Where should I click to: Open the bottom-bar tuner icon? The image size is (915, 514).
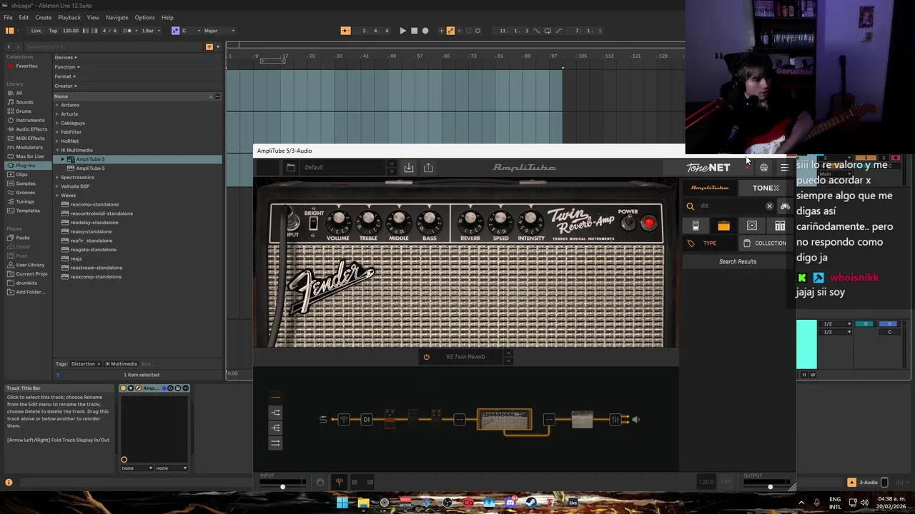click(x=339, y=482)
